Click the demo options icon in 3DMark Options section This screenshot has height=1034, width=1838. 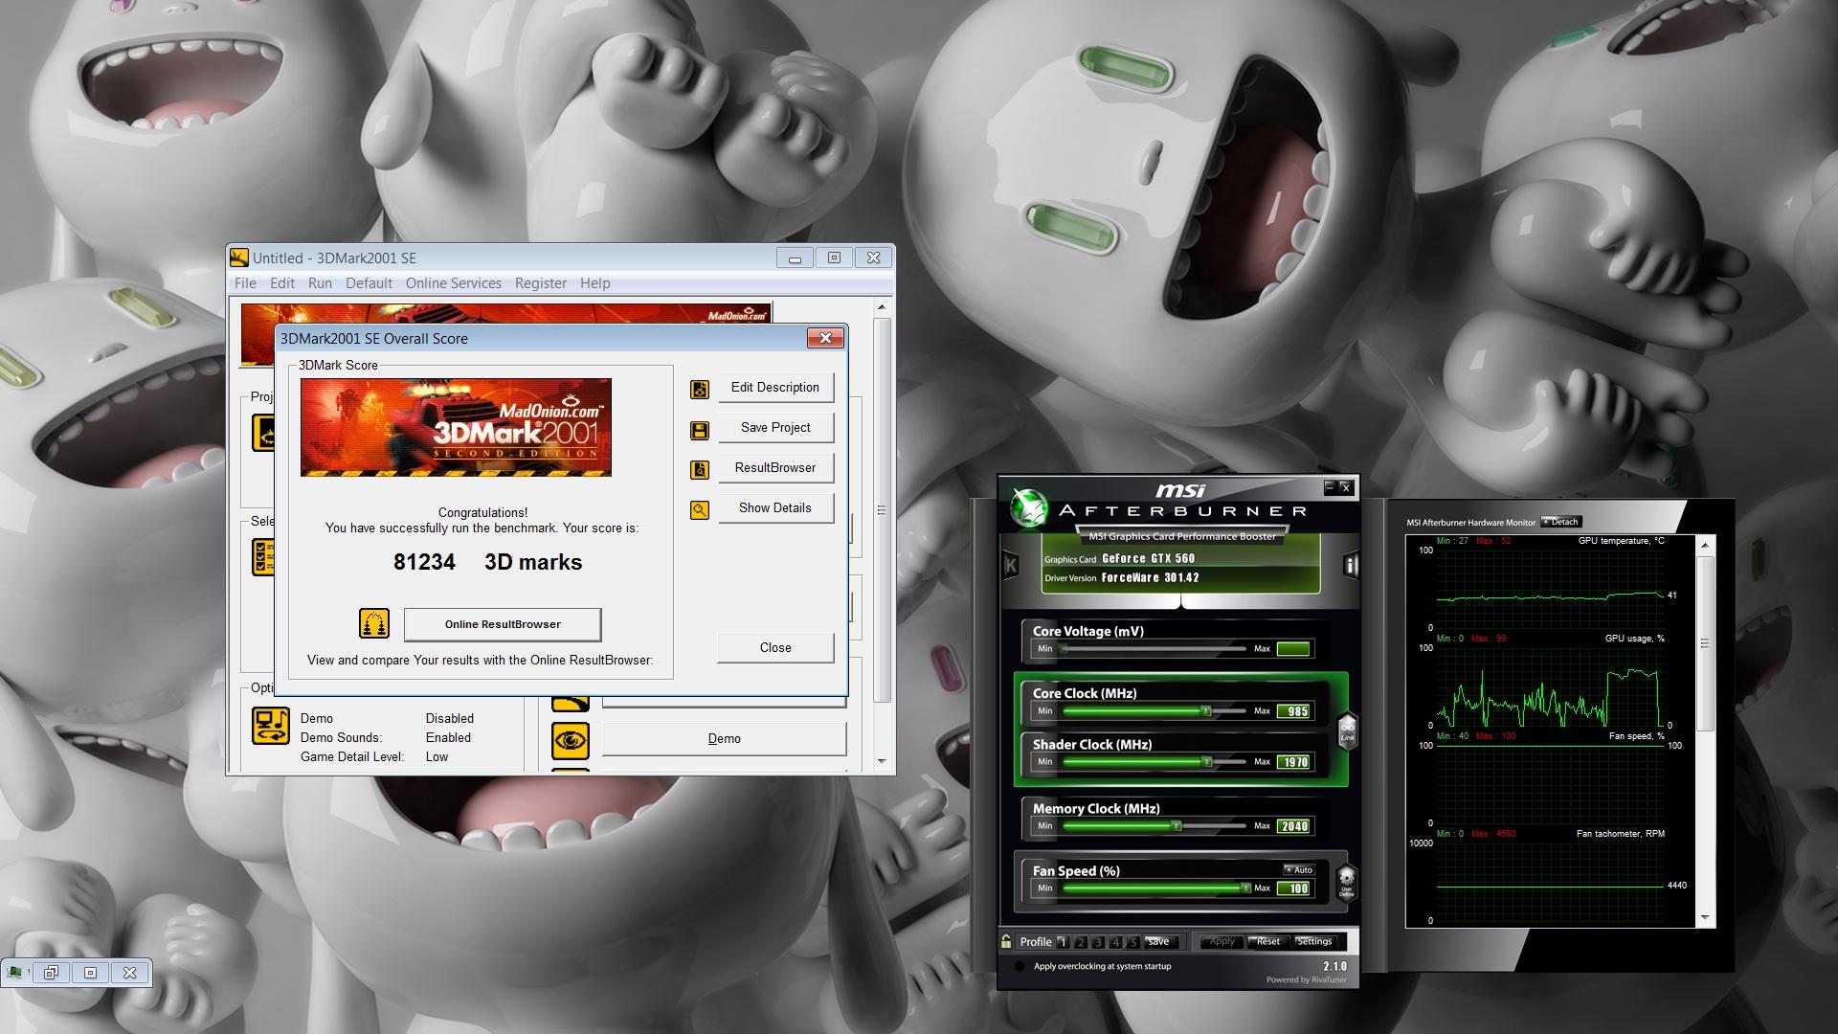(x=271, y=726)
